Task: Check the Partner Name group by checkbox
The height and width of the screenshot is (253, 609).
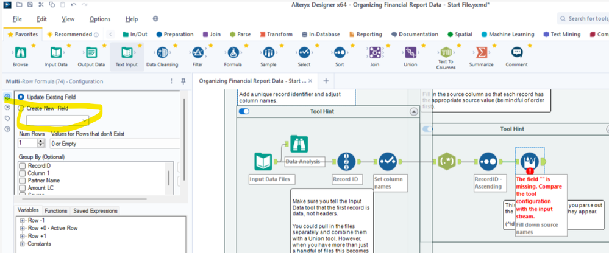Action: (23, 181)
